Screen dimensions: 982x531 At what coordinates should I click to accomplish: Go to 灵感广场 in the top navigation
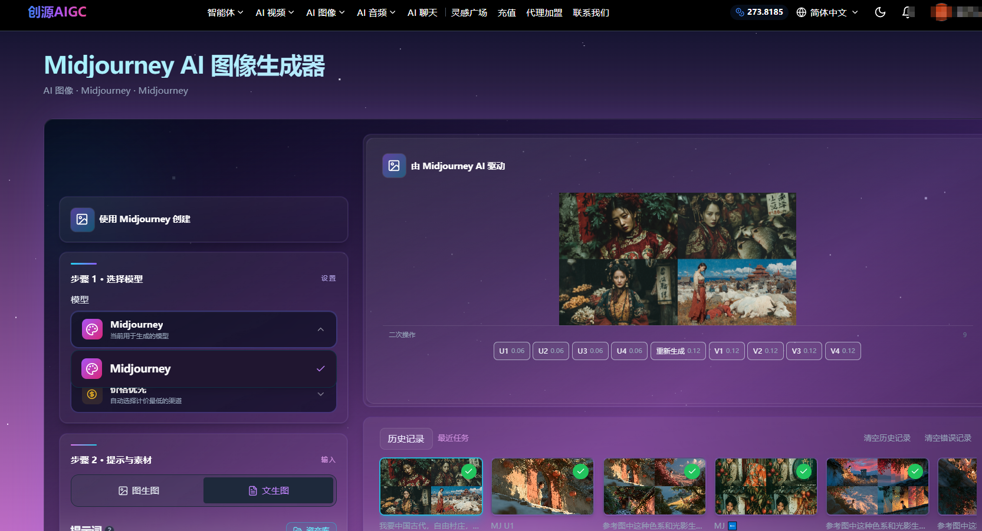tap(469, 12)
